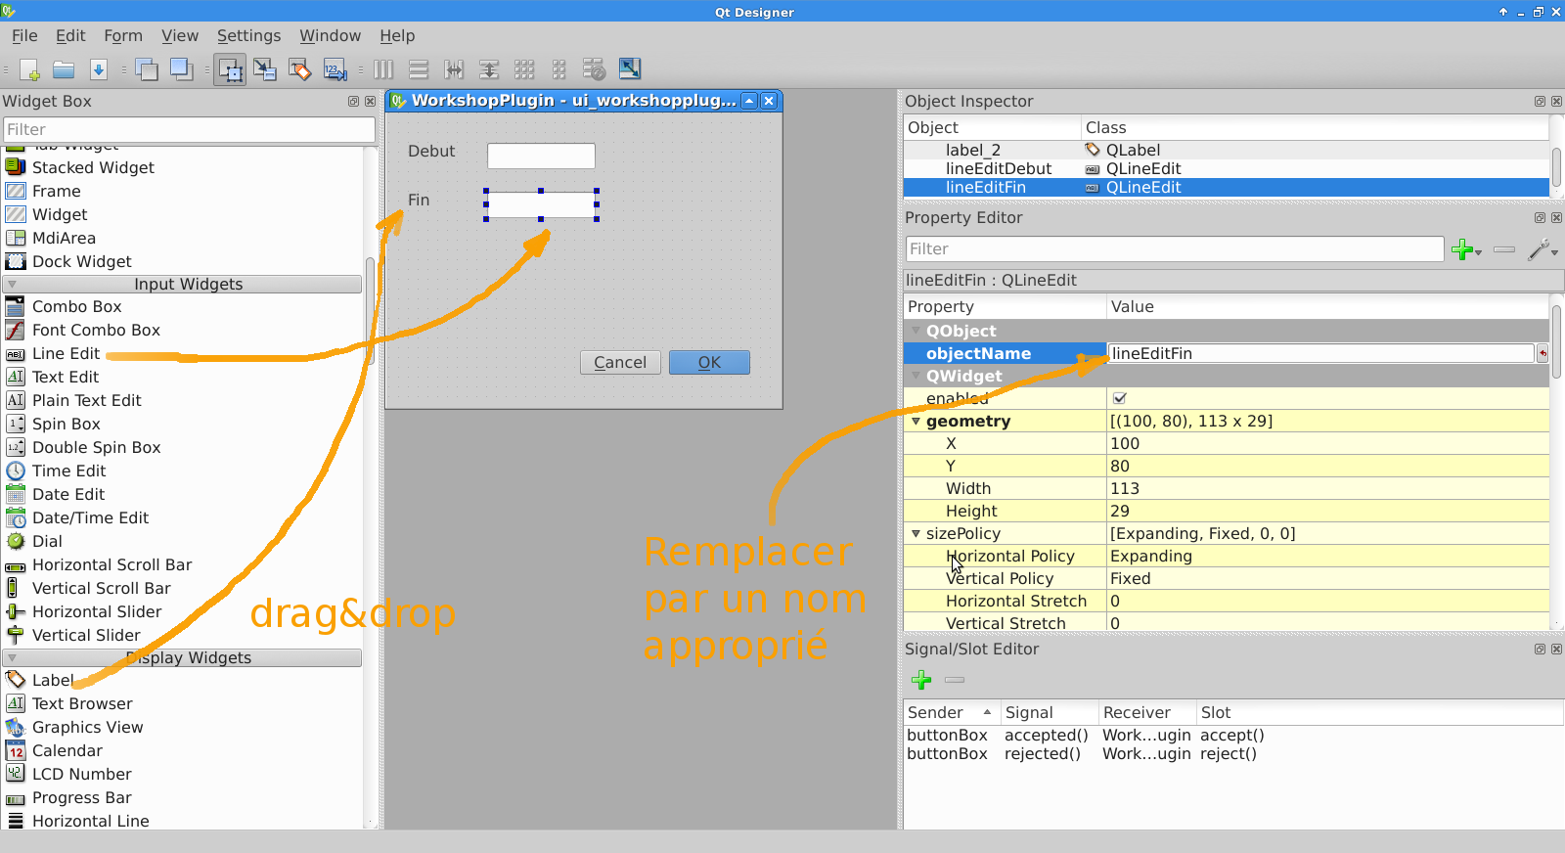This screenshot has width=1565, height=853.
Task: Float the Object Inspector panel
Action: [1540, 102]
